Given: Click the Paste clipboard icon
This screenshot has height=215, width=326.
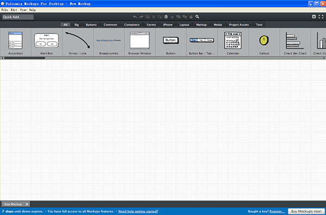Looking at the screenshot, I should coord(166,17).
